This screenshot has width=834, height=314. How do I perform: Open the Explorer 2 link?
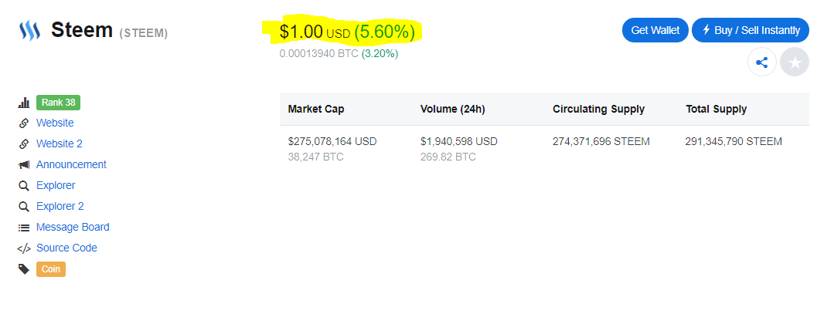pyautogui.click(x=60, y=206)
